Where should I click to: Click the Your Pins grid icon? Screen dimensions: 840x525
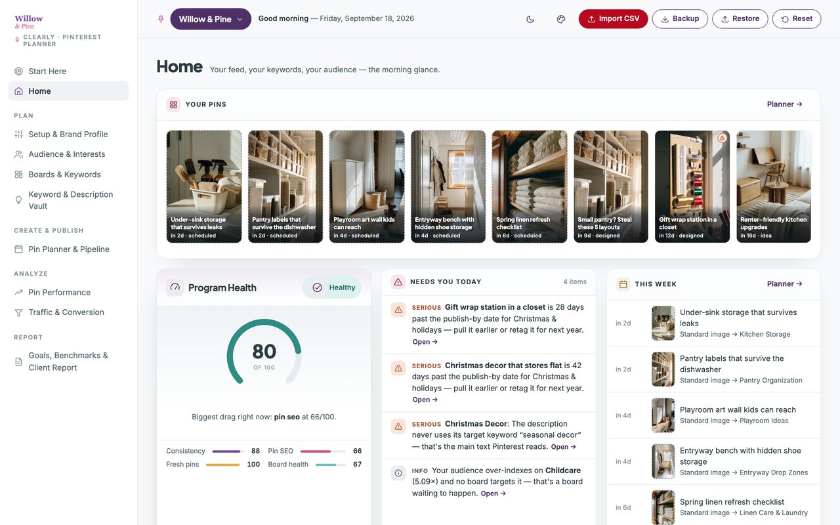point(173,104)
